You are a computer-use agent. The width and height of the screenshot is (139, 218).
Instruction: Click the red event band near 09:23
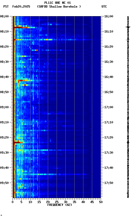pyautogui.click(x=18, y=143)
